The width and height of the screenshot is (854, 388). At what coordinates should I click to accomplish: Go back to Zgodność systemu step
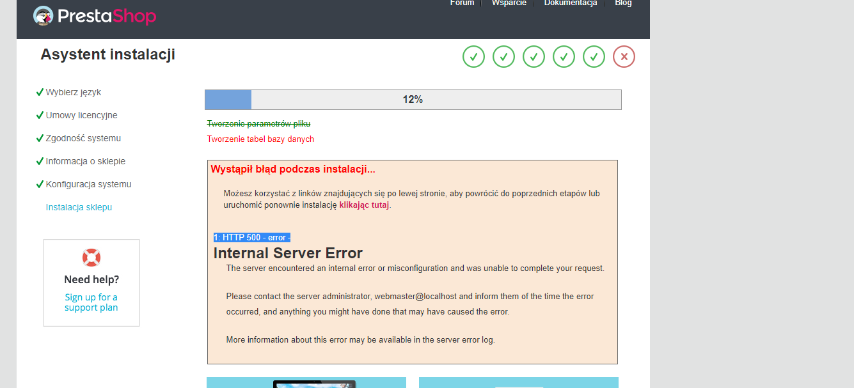(x=83, y=138)
